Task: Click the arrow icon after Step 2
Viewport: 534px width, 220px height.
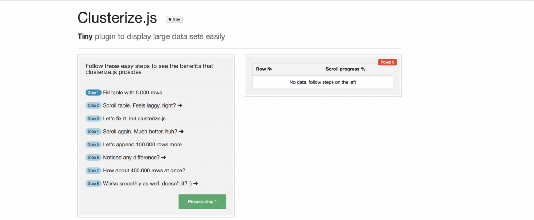Action: (x=179, y=105)
